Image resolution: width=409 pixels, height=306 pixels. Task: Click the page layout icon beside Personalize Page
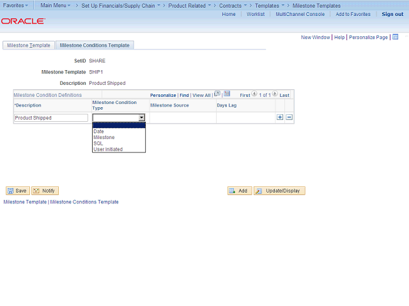click(x=396, y=37)
